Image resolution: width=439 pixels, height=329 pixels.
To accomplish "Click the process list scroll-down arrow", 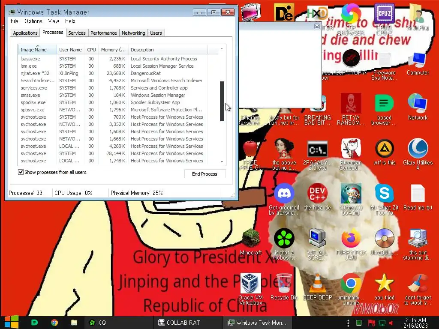I will (x=222, y=162).
